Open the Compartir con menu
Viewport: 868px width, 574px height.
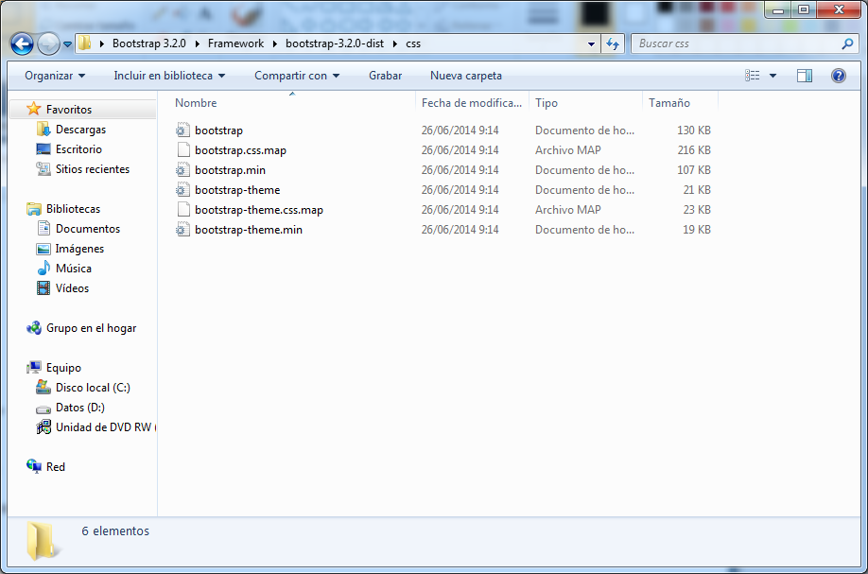[x=297, y=76]
